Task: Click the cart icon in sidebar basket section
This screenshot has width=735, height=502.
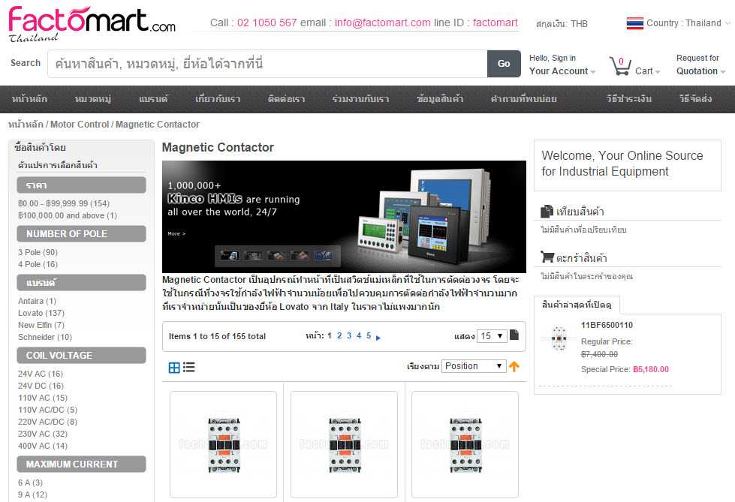Action: click(x=547, y=257)
